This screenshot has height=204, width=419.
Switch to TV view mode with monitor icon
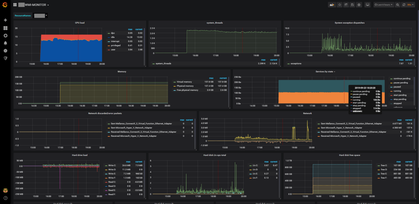click(367, 5)
